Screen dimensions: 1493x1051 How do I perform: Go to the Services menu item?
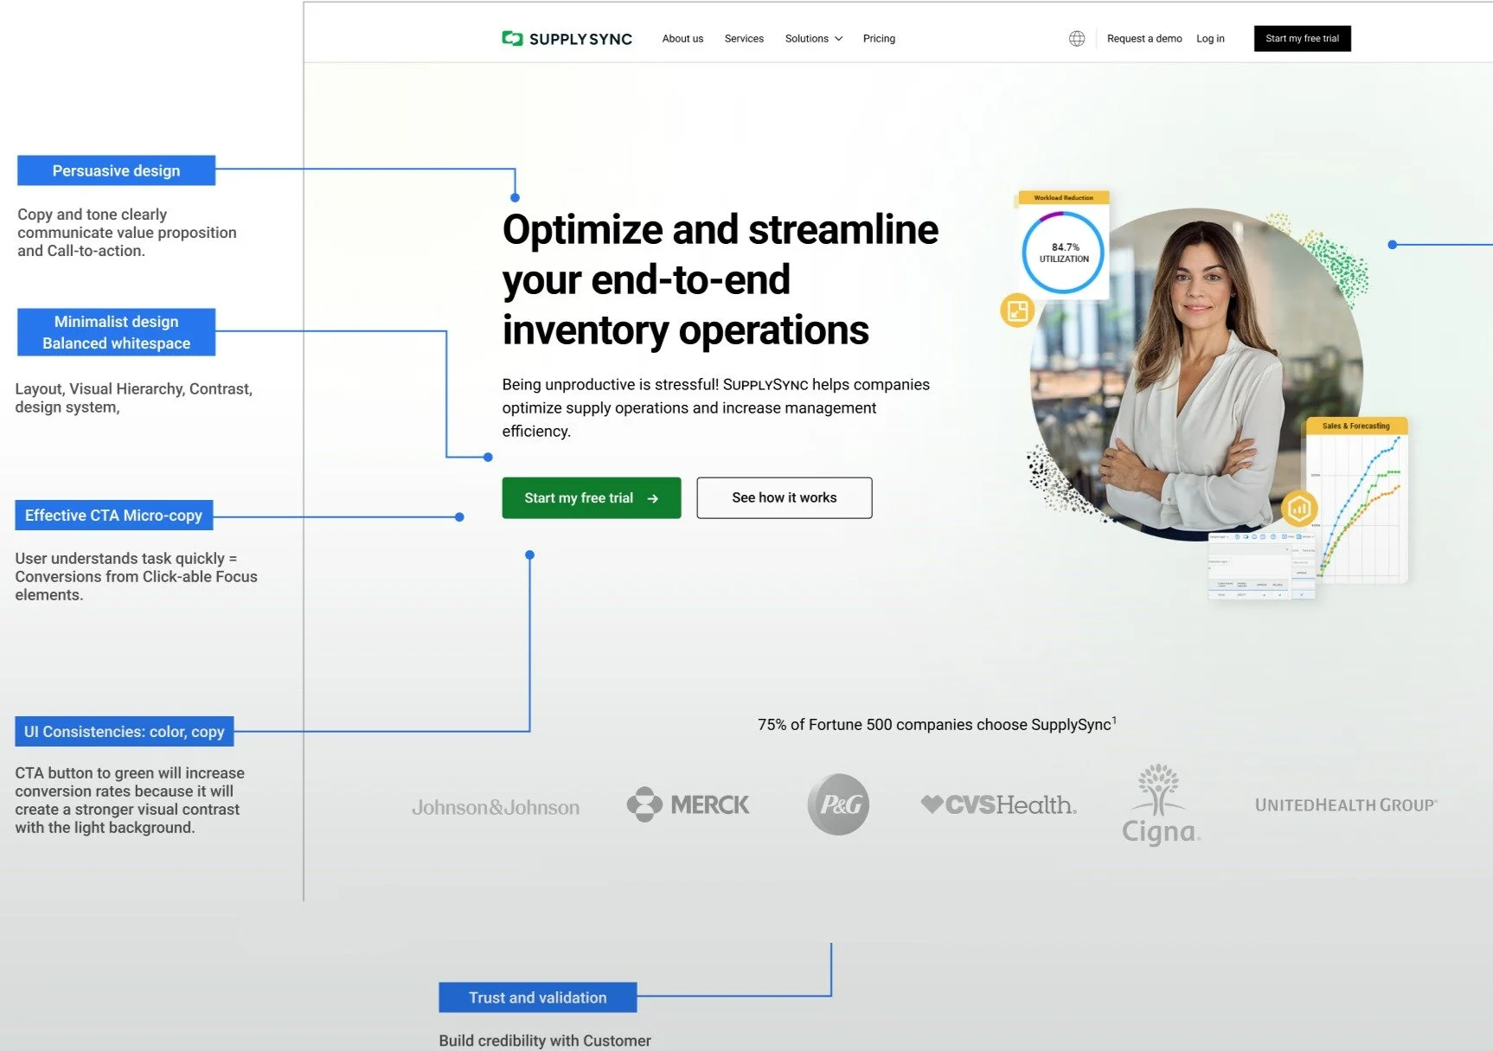tap(744, 39)
